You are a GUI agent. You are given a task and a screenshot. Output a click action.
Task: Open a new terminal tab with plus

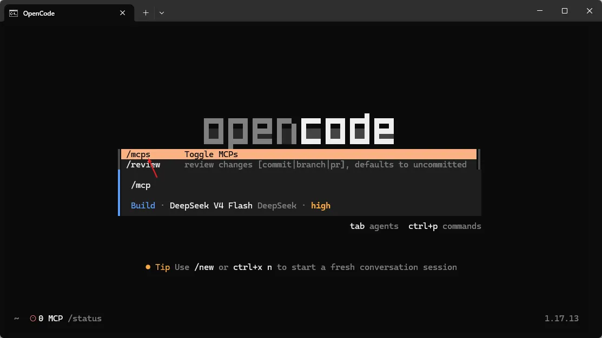pyautogui.click(x=145, y=12)
